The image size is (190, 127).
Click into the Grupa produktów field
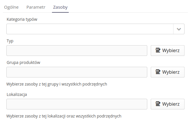[x=77, y=72]
